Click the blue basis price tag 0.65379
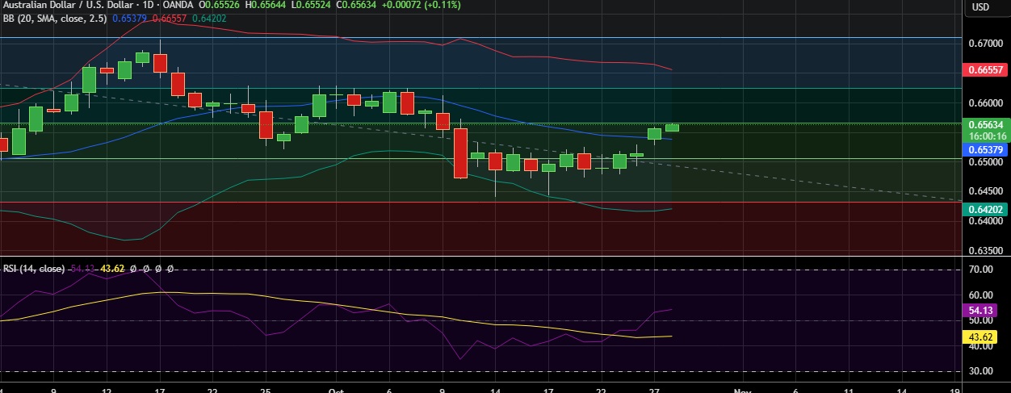Image resolution: width=1011 pixels, height=393 pixels. [x=986, y=150]
